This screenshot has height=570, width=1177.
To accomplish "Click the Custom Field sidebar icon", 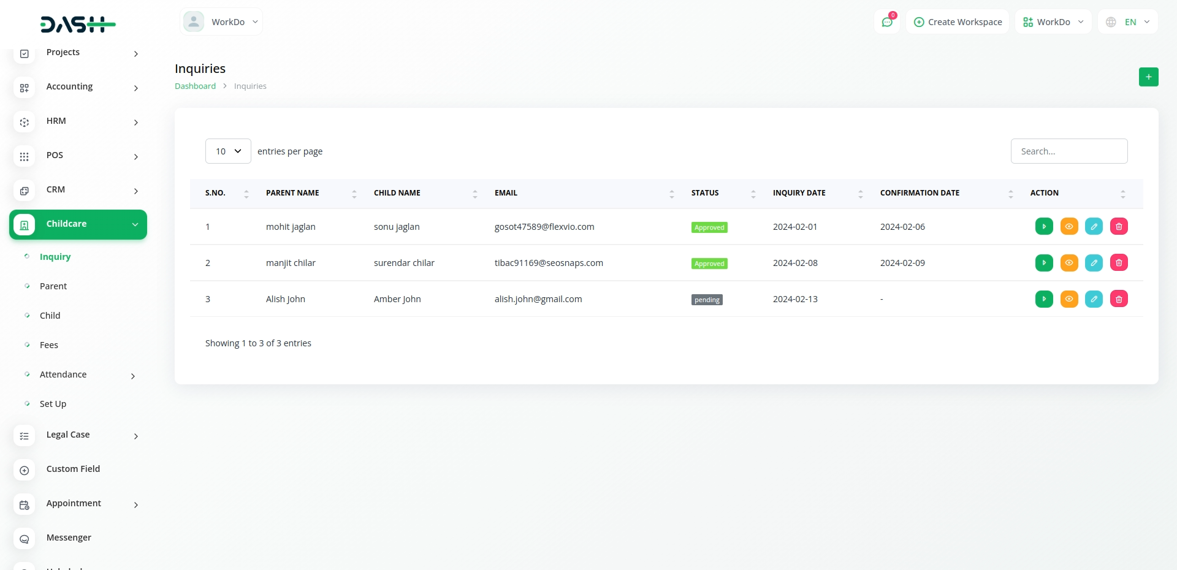I will [x=25, y=470].
